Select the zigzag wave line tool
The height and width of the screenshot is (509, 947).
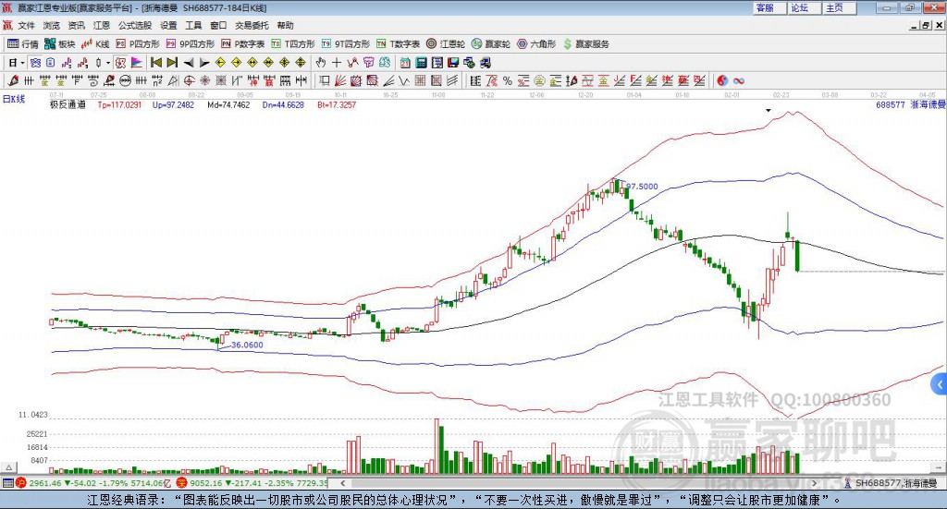[404, 80]
